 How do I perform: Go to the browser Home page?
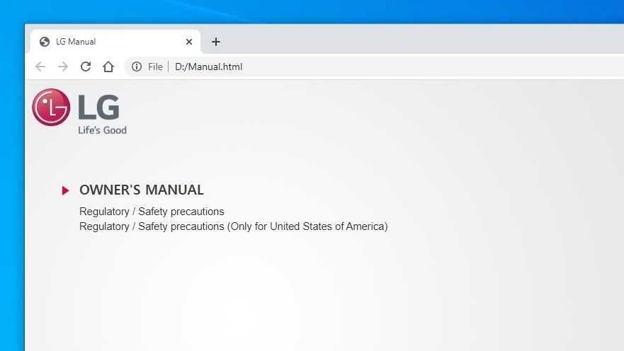108,67
